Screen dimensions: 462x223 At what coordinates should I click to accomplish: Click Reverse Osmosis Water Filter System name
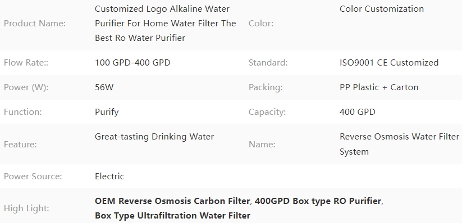[x=399, y=144]
